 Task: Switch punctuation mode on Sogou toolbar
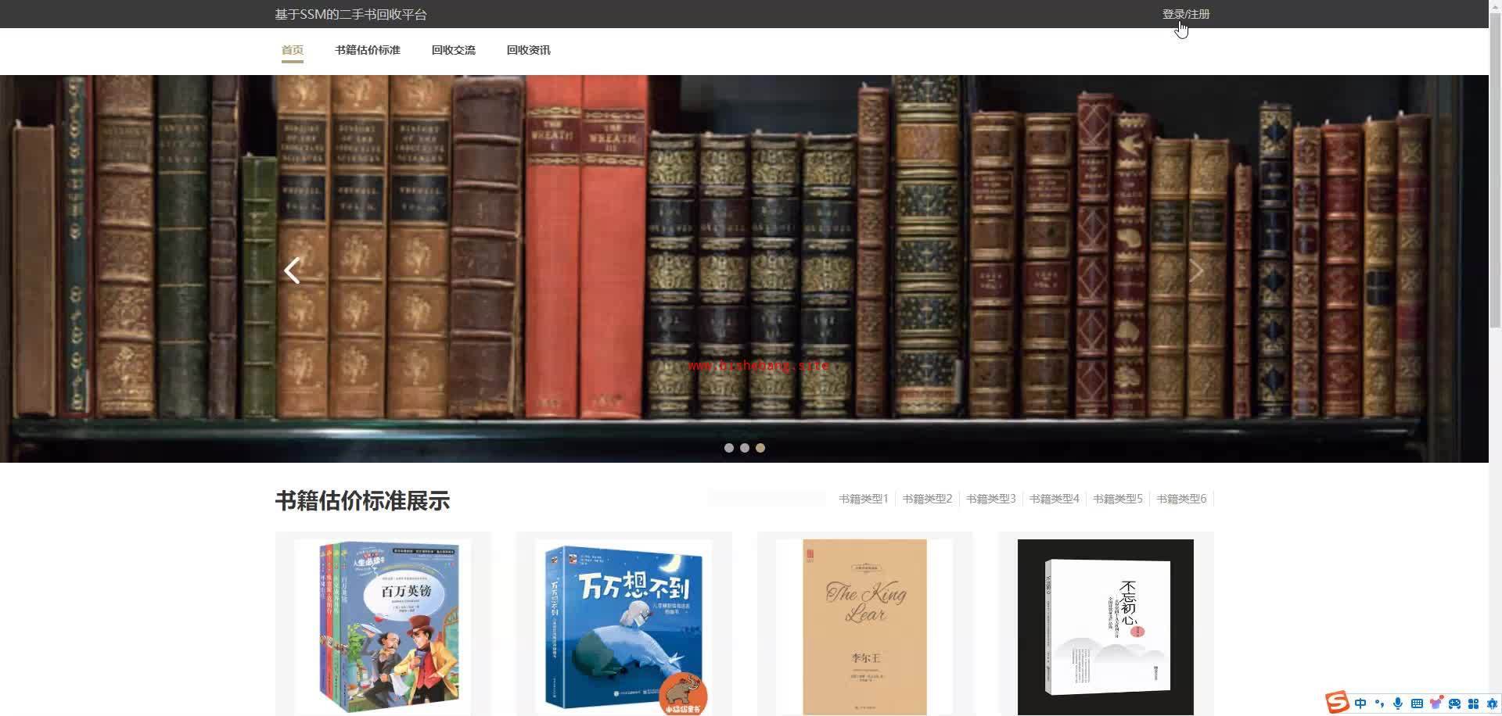(x=1379, y=703)
